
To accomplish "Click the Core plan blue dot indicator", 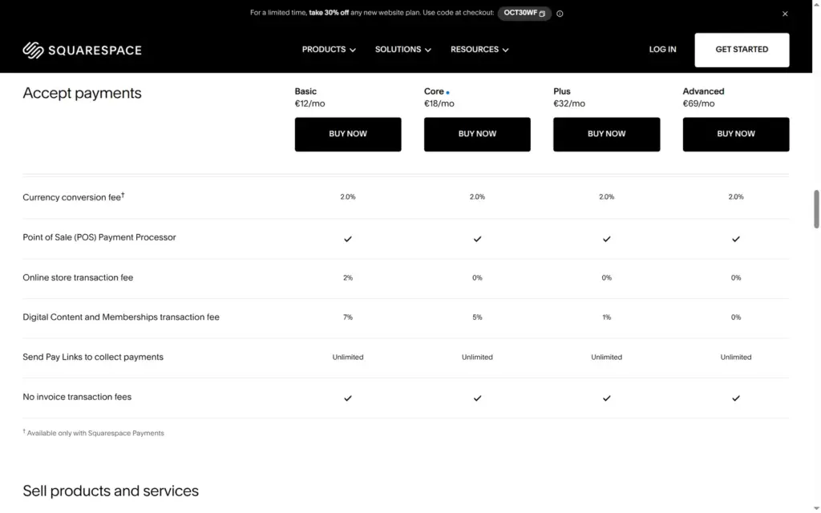I will tap(447, 93).
